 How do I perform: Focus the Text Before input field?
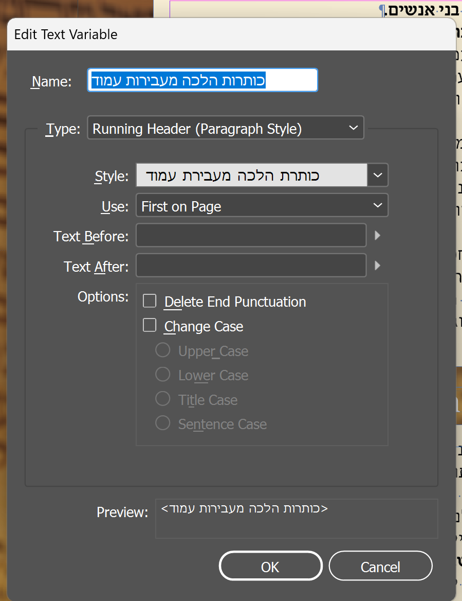(251, 236)
